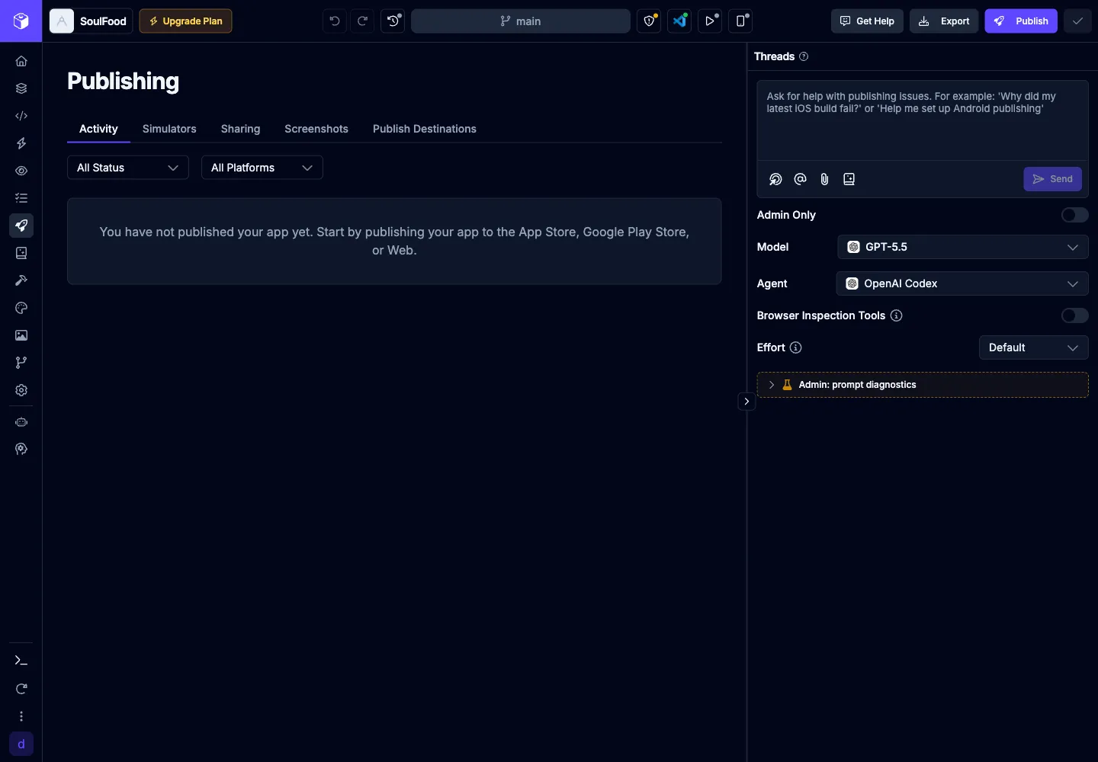Expand Admin: prompt diagnostics section
Viewport: 1098px width, 762px height.
click(x=923, y=385)
